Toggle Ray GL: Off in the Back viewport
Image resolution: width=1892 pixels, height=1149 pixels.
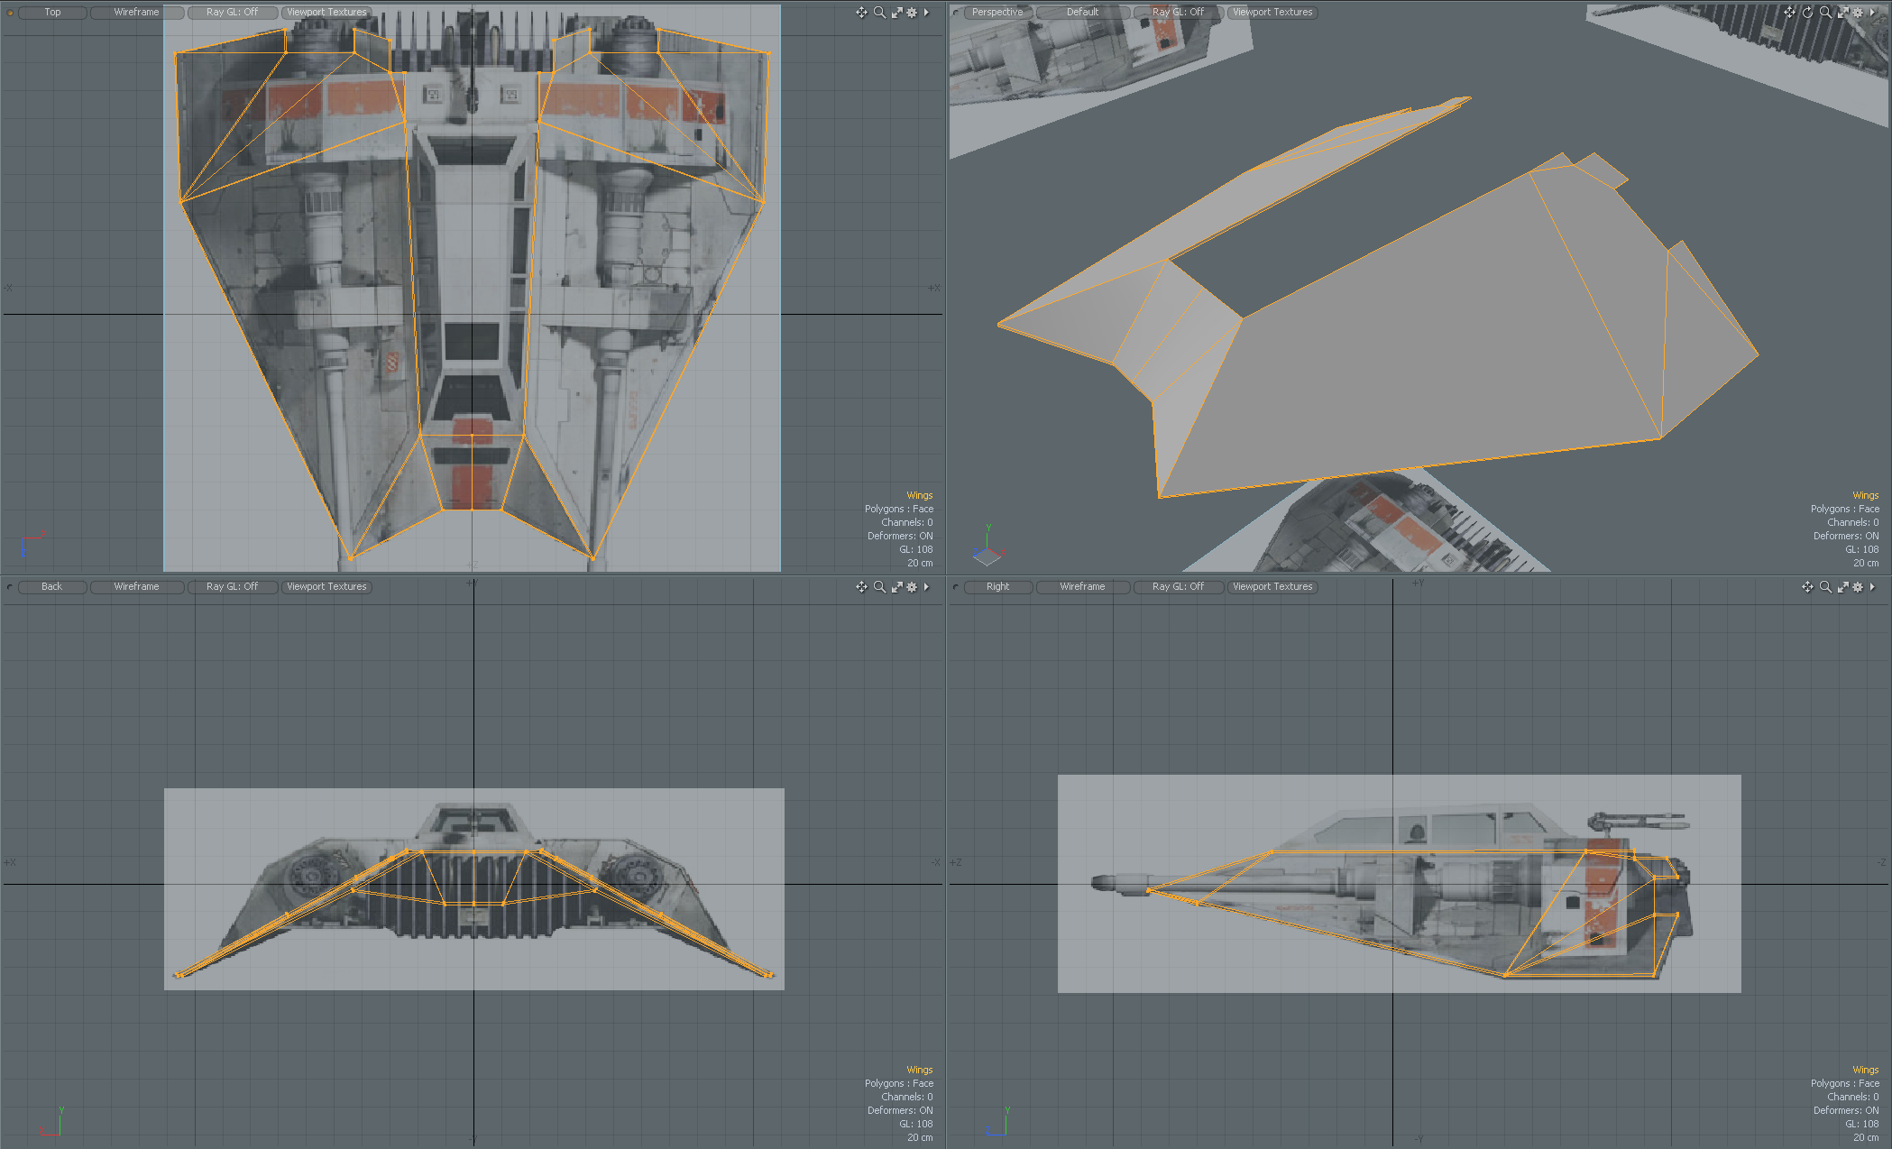pyautogui.click(x=232, y=586)
